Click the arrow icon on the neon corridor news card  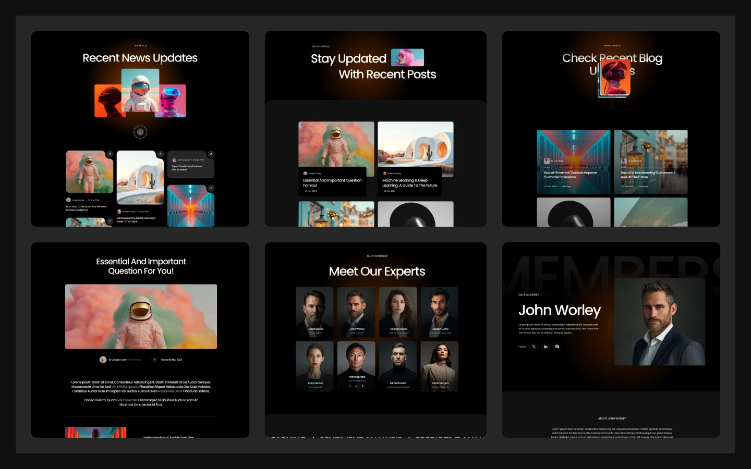pos(211,188)
